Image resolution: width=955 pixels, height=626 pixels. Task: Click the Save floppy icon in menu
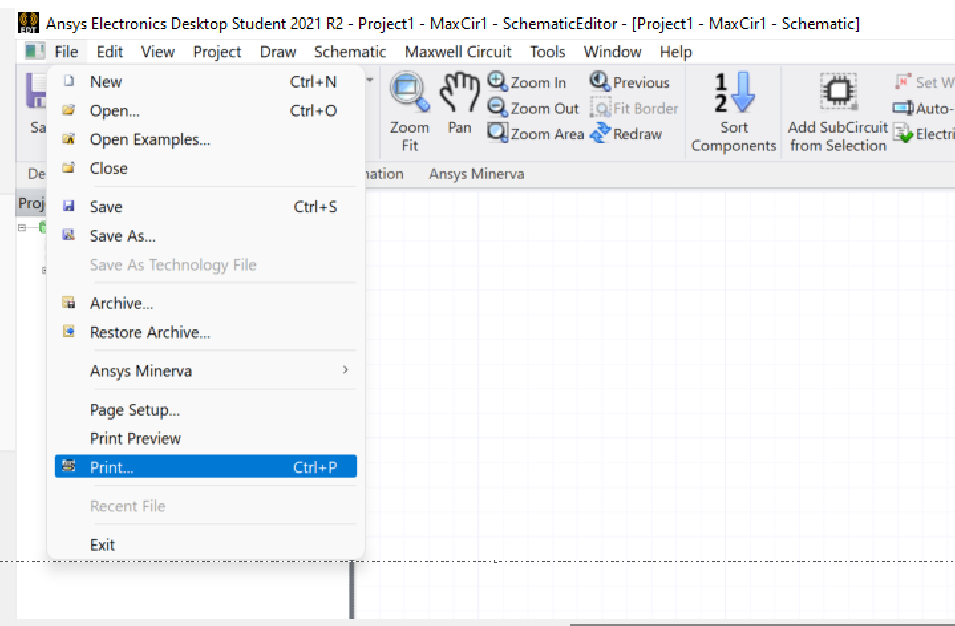tap(68, 206)
